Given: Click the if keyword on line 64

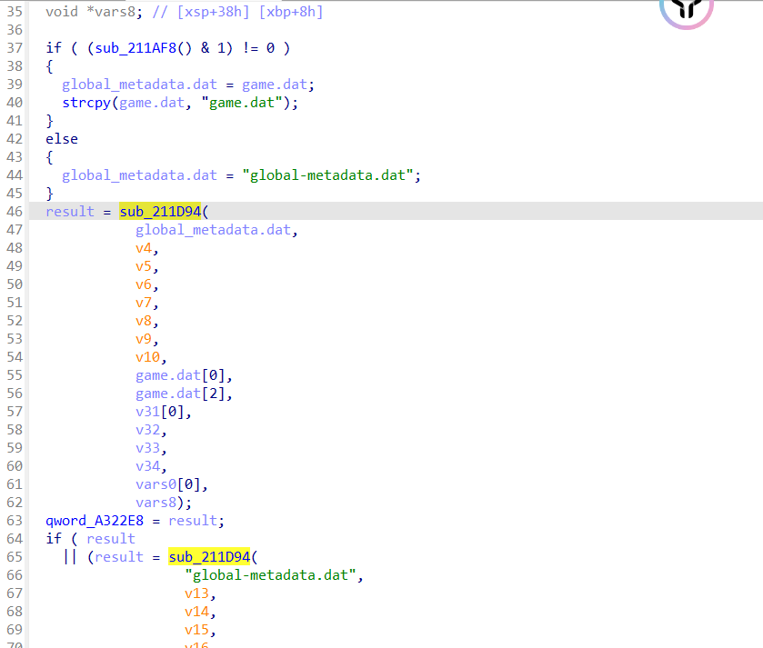Looking at the screenshot, I should pos(54,539).
